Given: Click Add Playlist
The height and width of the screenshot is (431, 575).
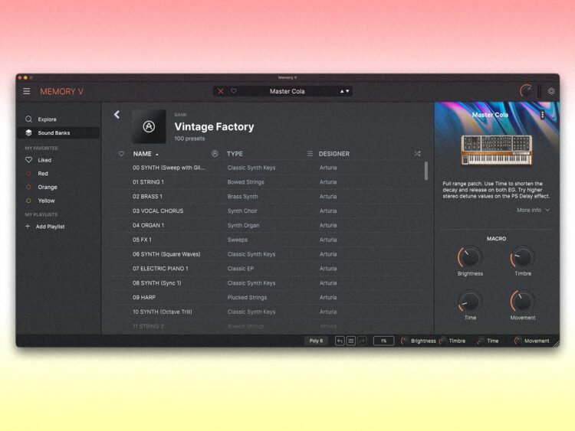Looking at the screenshot, I should click(x=51, y=227).
